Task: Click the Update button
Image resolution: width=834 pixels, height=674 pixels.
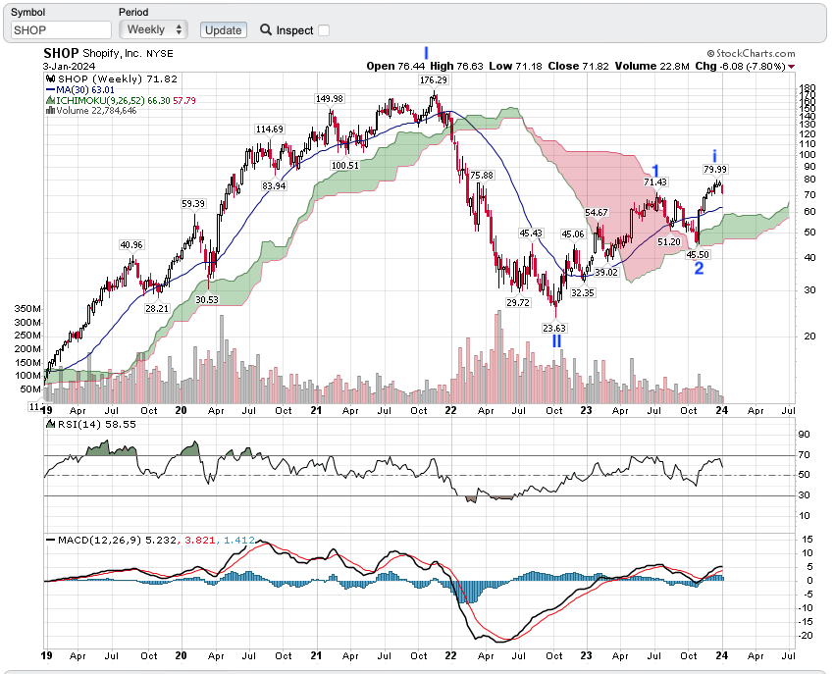Action: click(x=224, y=30)
